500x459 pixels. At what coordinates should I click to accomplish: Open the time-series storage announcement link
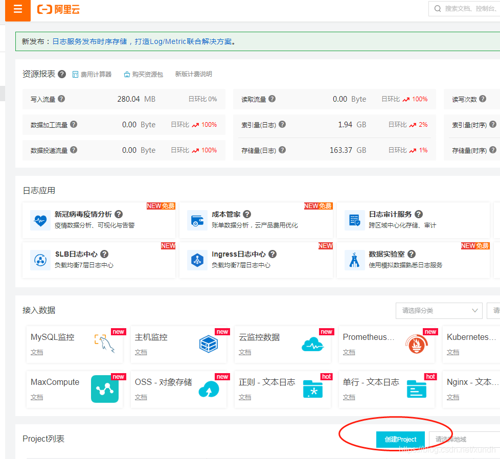tap(142, 41)
